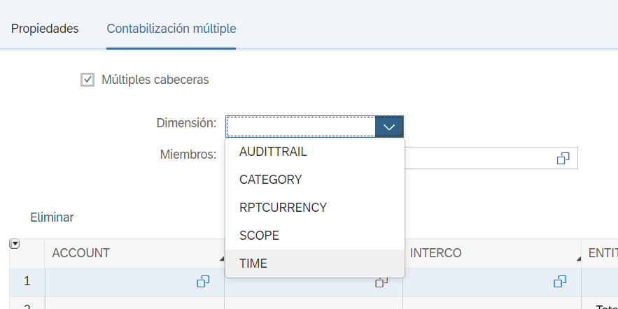Screen dimensions: 618x309
Task: Choose TIME from the dimension list
Action: coord(253,264)
